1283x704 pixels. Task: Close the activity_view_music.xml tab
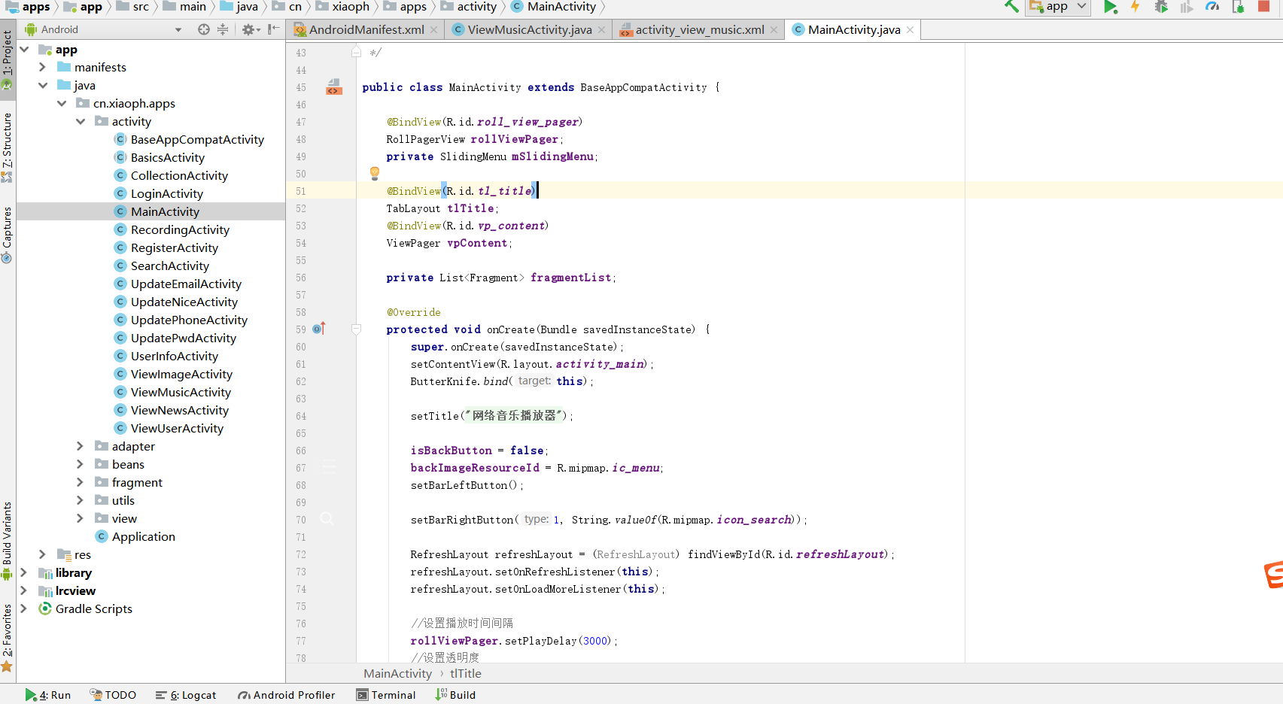pyautogui.click(x=774, y=30)
